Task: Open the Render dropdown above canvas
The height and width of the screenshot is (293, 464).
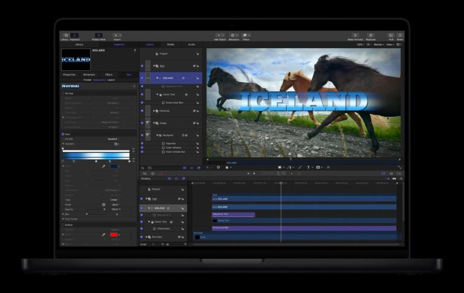Action: 379,45
